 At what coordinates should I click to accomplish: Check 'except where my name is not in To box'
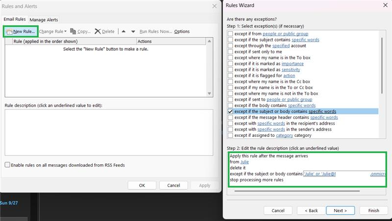[230, 93]
